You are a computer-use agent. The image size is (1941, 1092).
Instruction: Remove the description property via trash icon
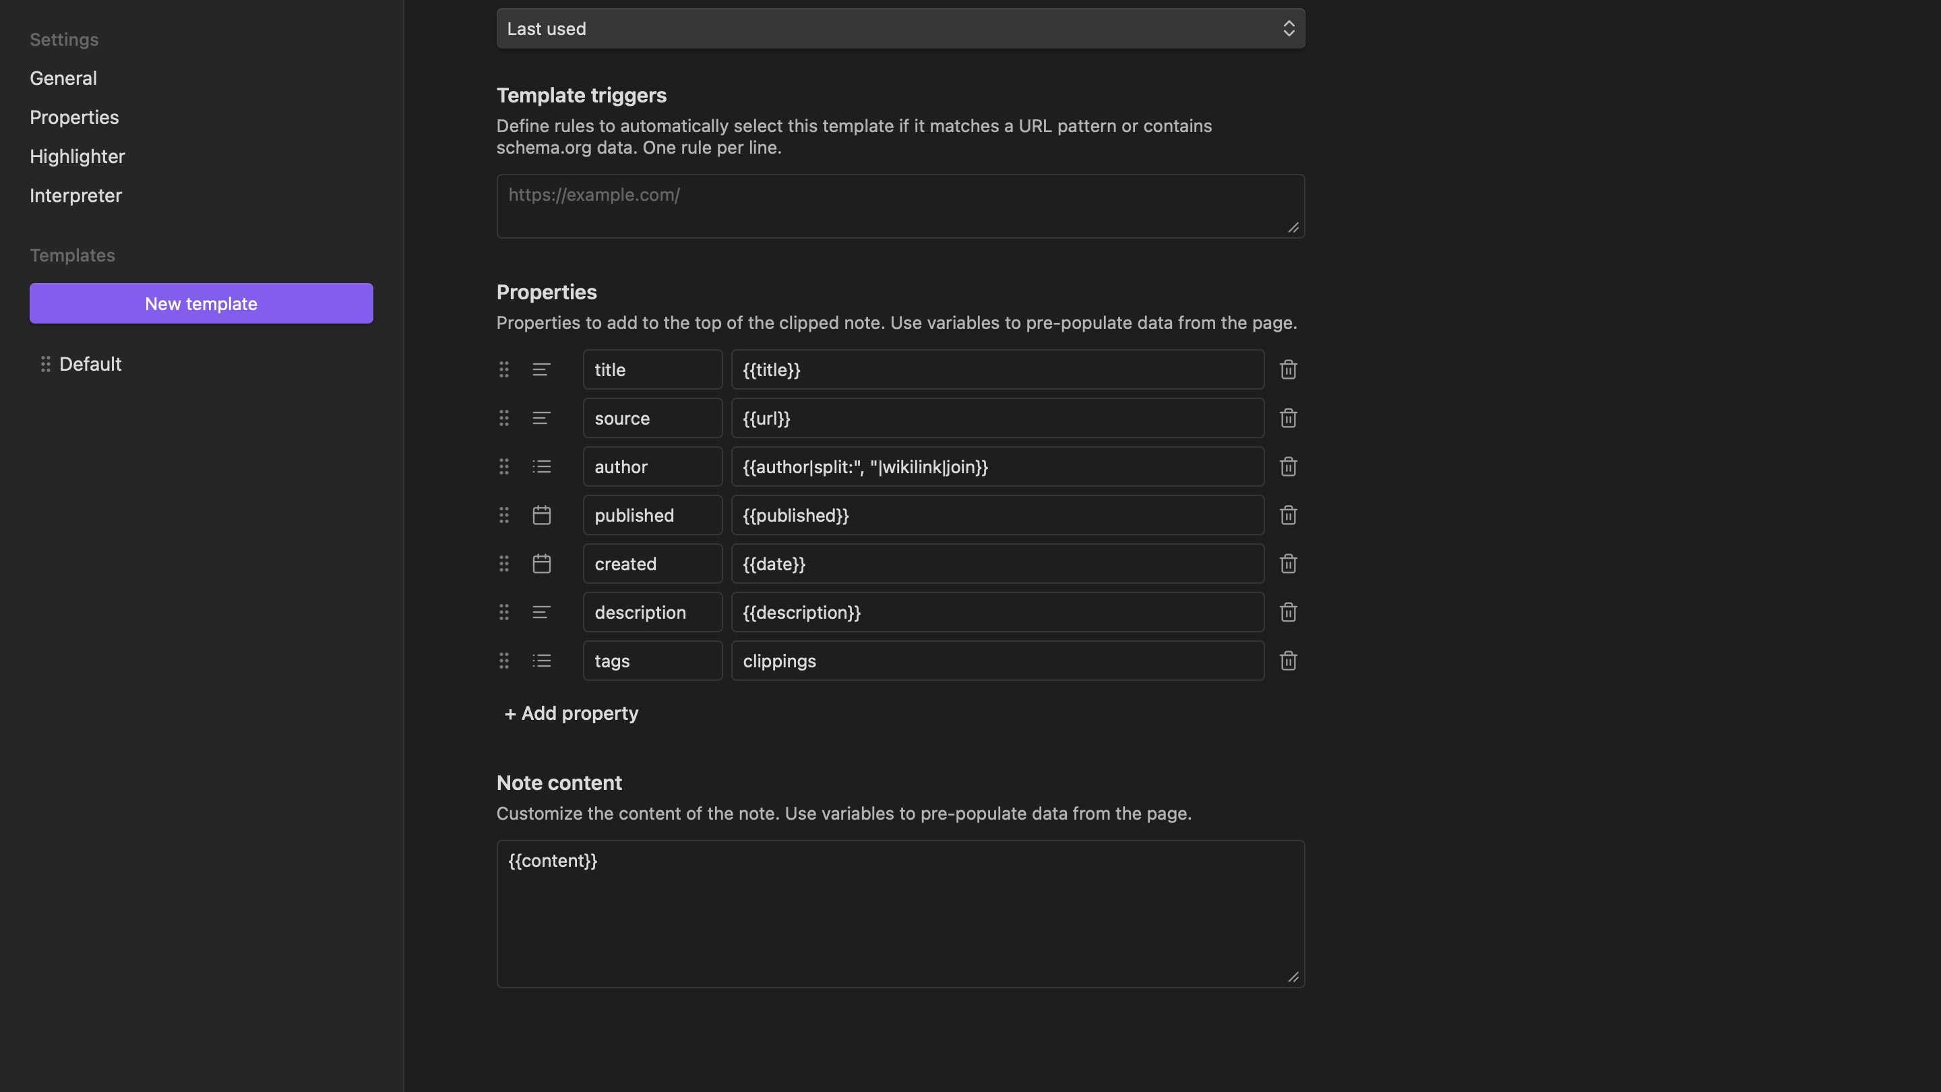[1288, 612]
